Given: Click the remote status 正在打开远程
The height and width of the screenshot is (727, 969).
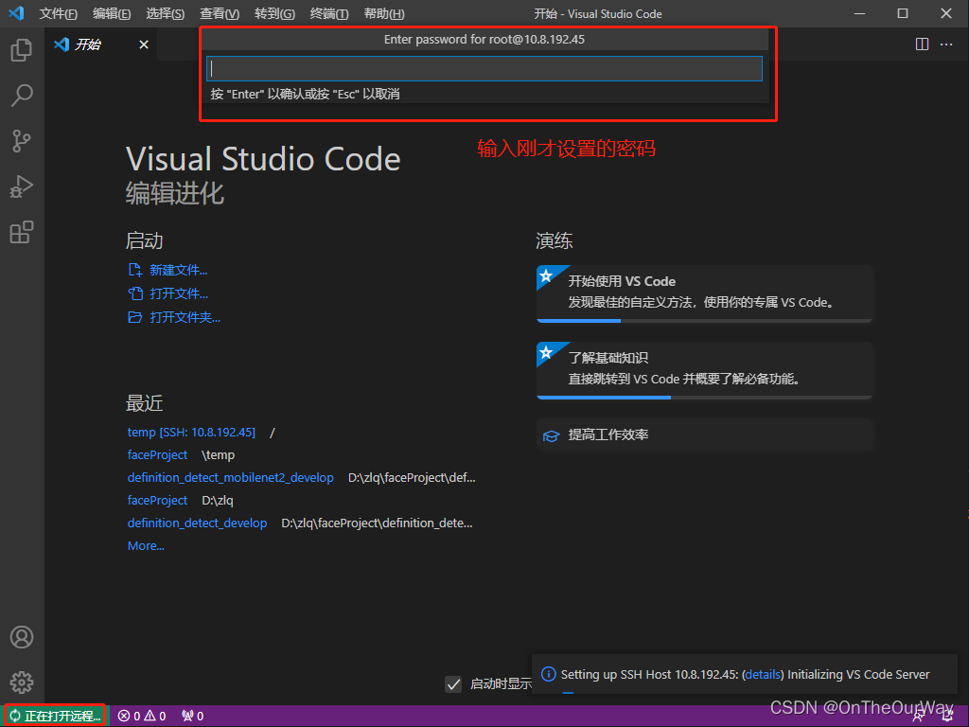Looking at the screenshot, I should (x=55, y=716).
